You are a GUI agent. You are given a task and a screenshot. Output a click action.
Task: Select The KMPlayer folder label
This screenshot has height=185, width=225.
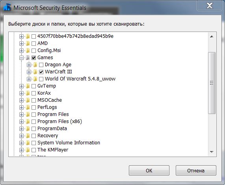pos(53,150)
